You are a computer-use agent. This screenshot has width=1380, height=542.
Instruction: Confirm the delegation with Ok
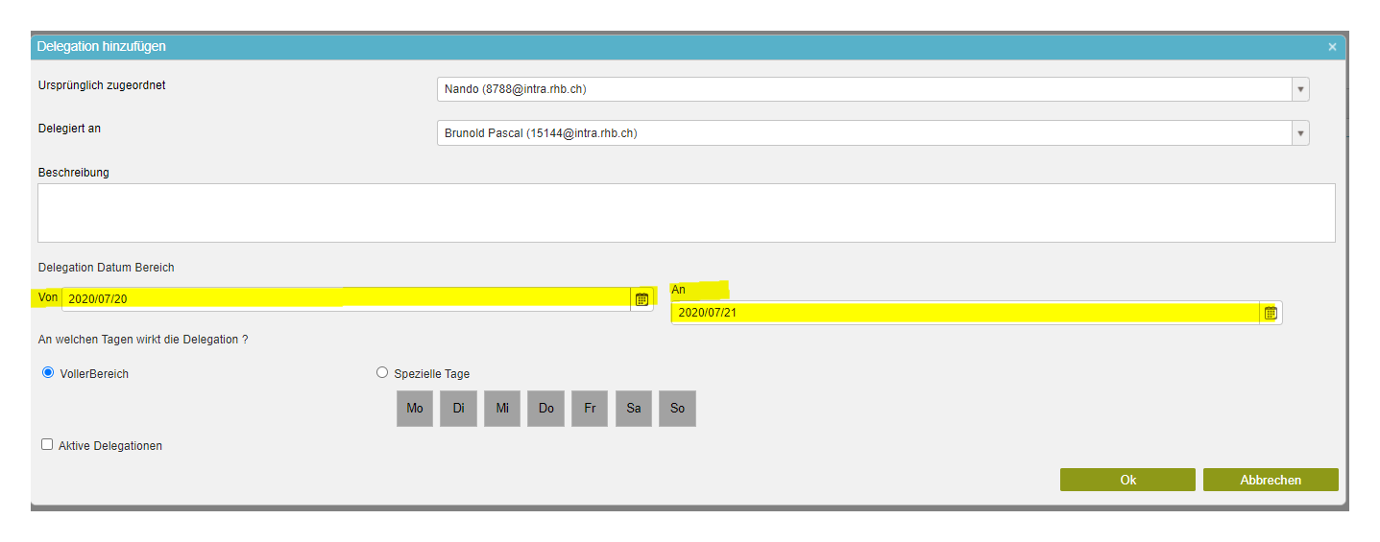coord(1127,480)
